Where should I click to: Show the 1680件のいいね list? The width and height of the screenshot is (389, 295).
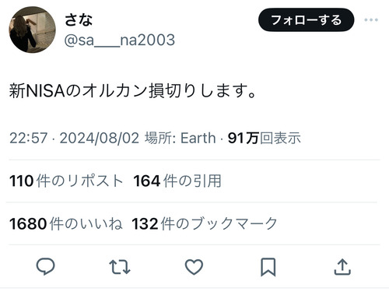tap(66, 223)
